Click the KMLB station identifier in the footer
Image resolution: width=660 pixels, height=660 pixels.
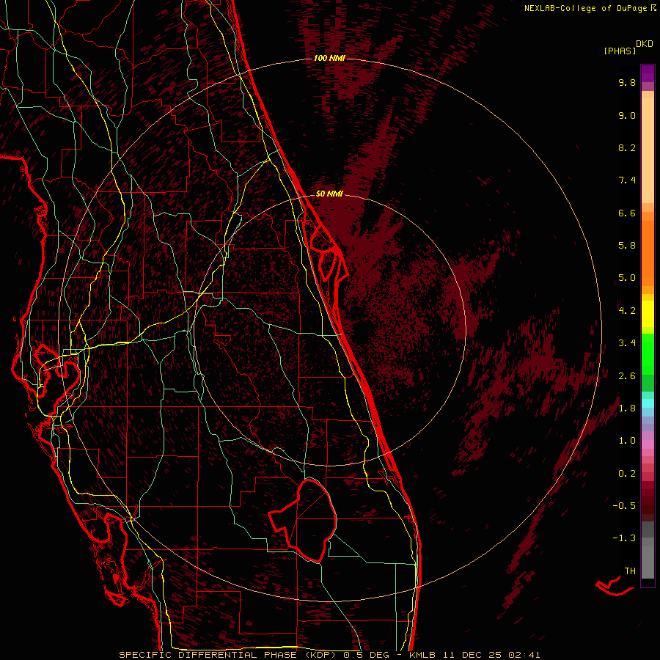tap(422, 655)
